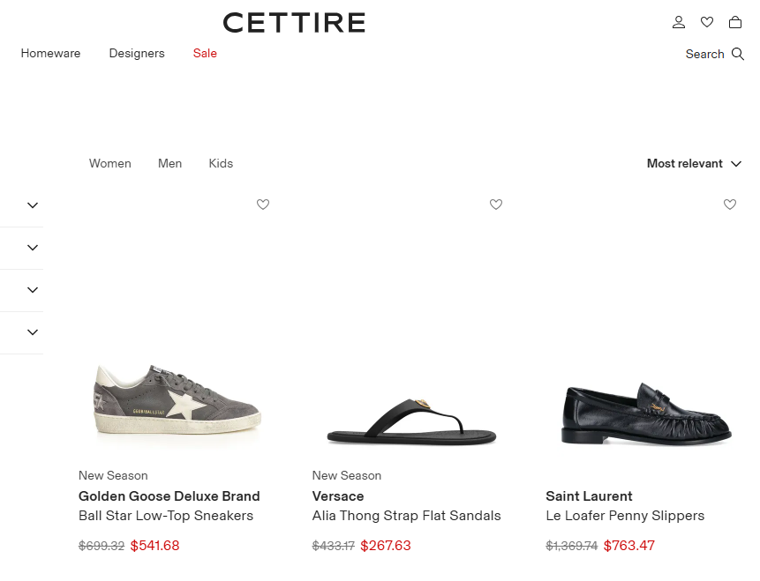
Task: Open the Most relevant sort dropdown
Action: click(x=694, y=164)
